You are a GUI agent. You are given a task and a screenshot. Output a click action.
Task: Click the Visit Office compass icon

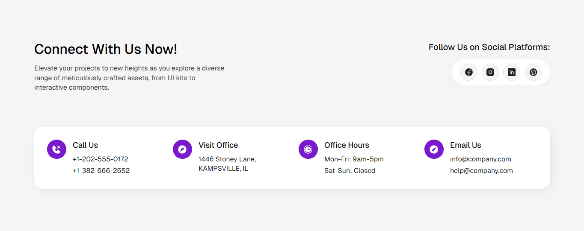(x=182, y=149)
